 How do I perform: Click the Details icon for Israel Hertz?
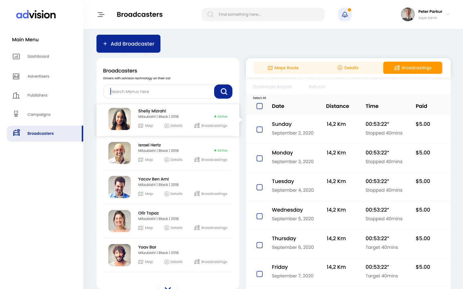[x=167, y=160]
